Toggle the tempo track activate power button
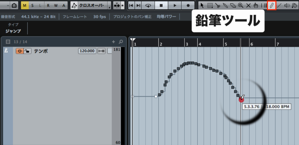299x145 pixels. click(x=20, y=51)
